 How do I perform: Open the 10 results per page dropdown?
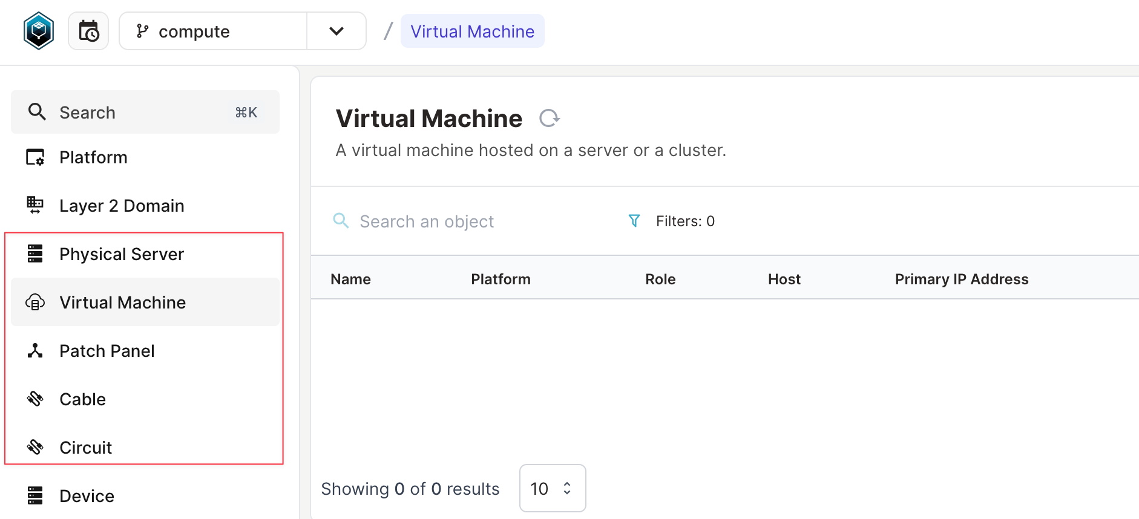553,488
